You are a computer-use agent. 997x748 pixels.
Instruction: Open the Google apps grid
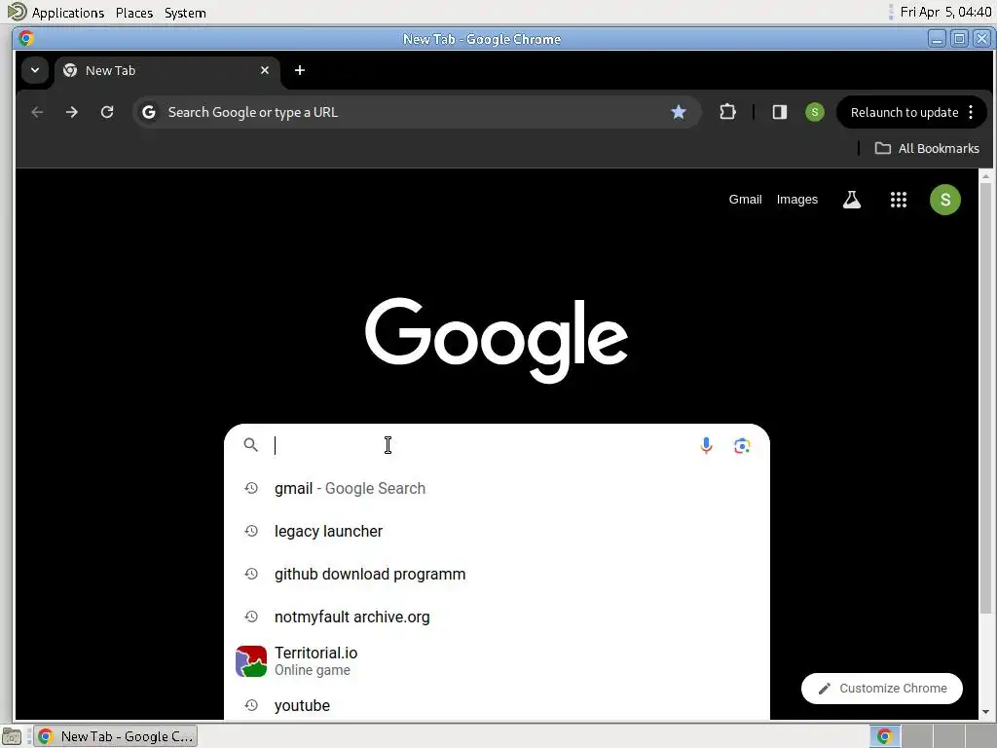coord(898,200)
